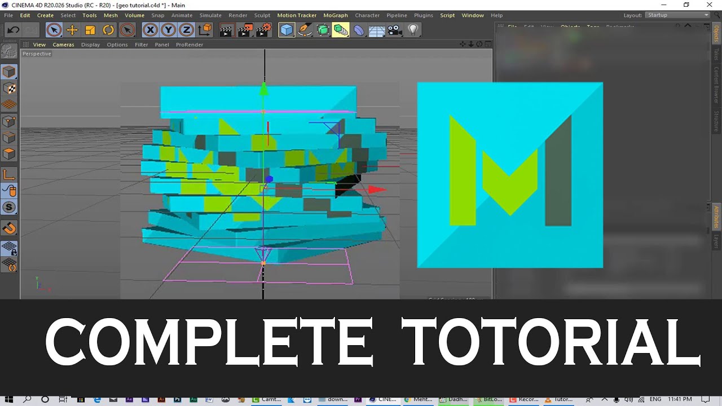Open the MoGraph menu
722x406 pixels.
[336, 15]
